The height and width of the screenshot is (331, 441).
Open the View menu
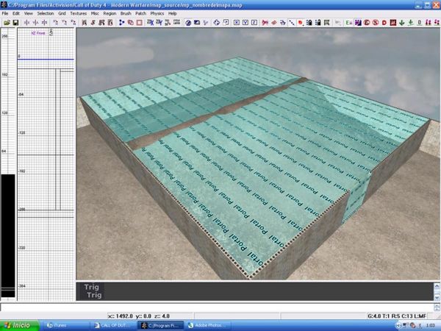pos(28,13)
